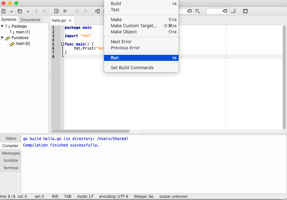
Task: Choose Make Object menu item
Action: [141, 32]
